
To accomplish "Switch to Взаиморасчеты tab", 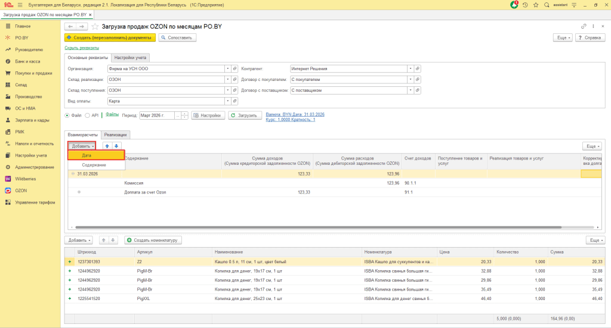I will 82,135.
